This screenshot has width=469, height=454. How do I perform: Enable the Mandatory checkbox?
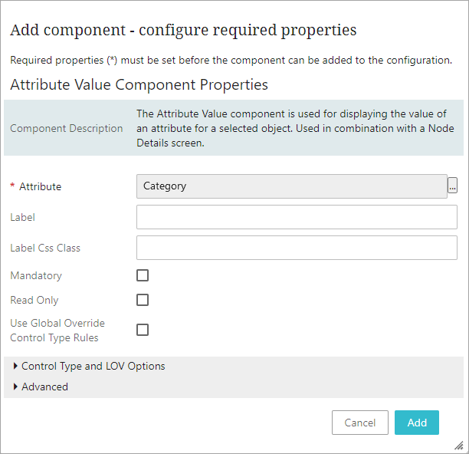pyautogui.click(x=143, y=275)
